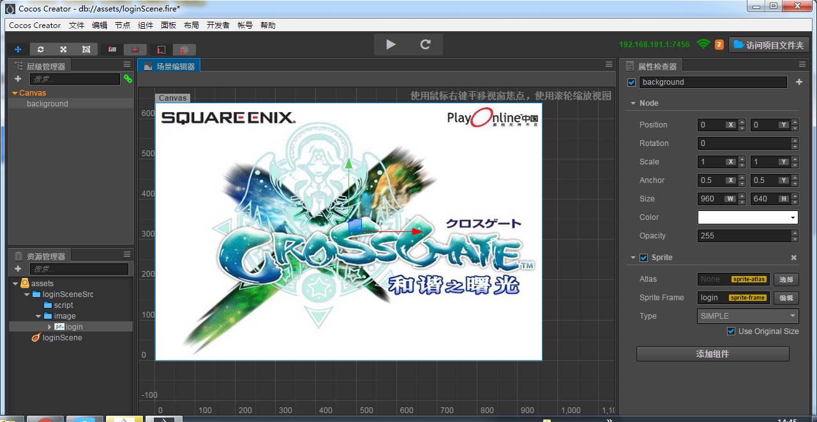Open the 文件 menu
Image resolution: width=817 pixels, height=422 pixels.
(77, 25)
